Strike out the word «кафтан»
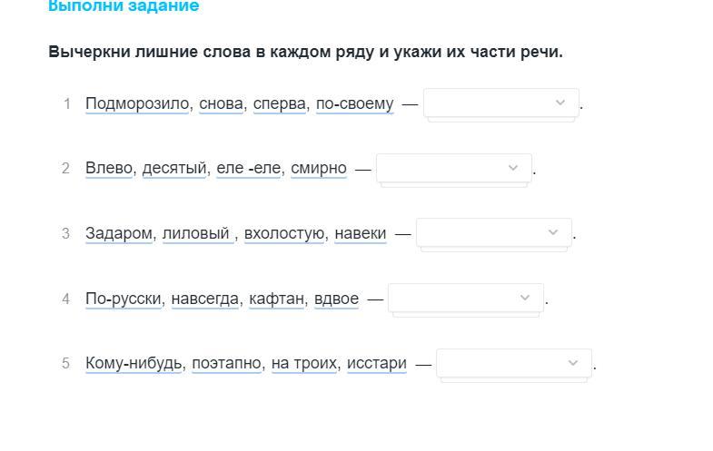Screen dimensions: 713x451 pos(277,299)
